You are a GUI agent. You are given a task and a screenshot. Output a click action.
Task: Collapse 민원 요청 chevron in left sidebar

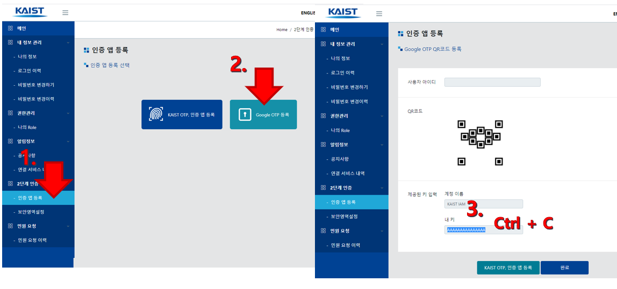coord(68,226)
